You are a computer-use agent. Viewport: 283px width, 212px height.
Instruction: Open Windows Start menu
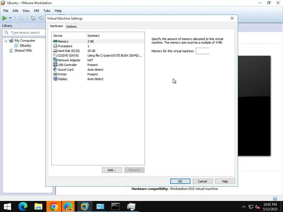7,206
